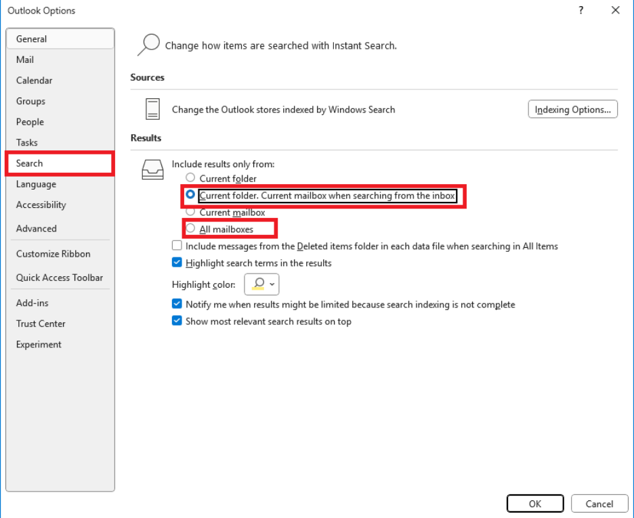Open the Language options category
Image resolution: width=634 pixels, height=518 pixels.
point(60,184)
